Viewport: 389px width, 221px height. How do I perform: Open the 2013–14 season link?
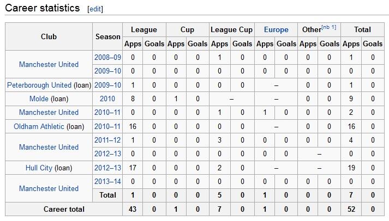[107, 181]
